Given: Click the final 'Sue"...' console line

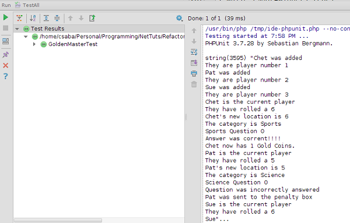Looking at the screenshot, I should [x=217, y=219].
